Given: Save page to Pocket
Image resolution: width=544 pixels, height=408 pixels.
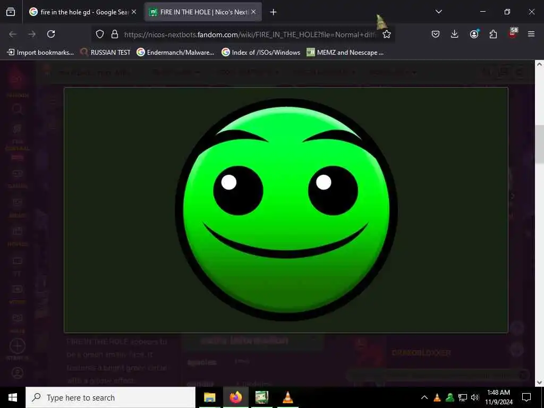Looking at the screenshot, I should [436, 34].
